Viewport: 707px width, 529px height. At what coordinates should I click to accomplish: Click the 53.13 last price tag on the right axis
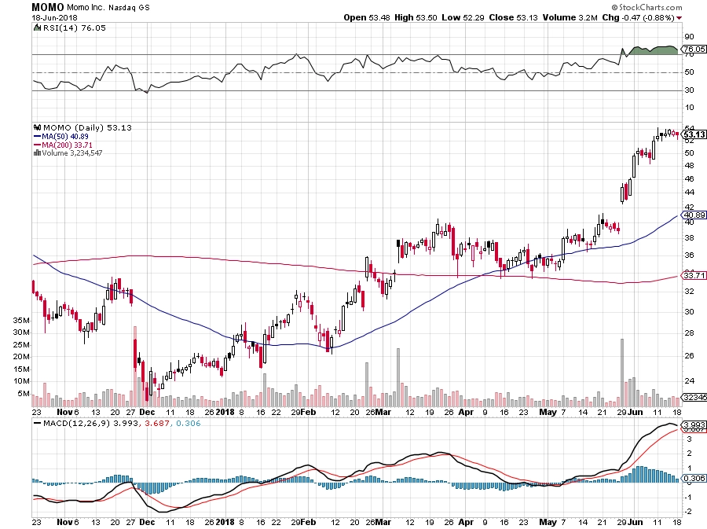(694, 134)
